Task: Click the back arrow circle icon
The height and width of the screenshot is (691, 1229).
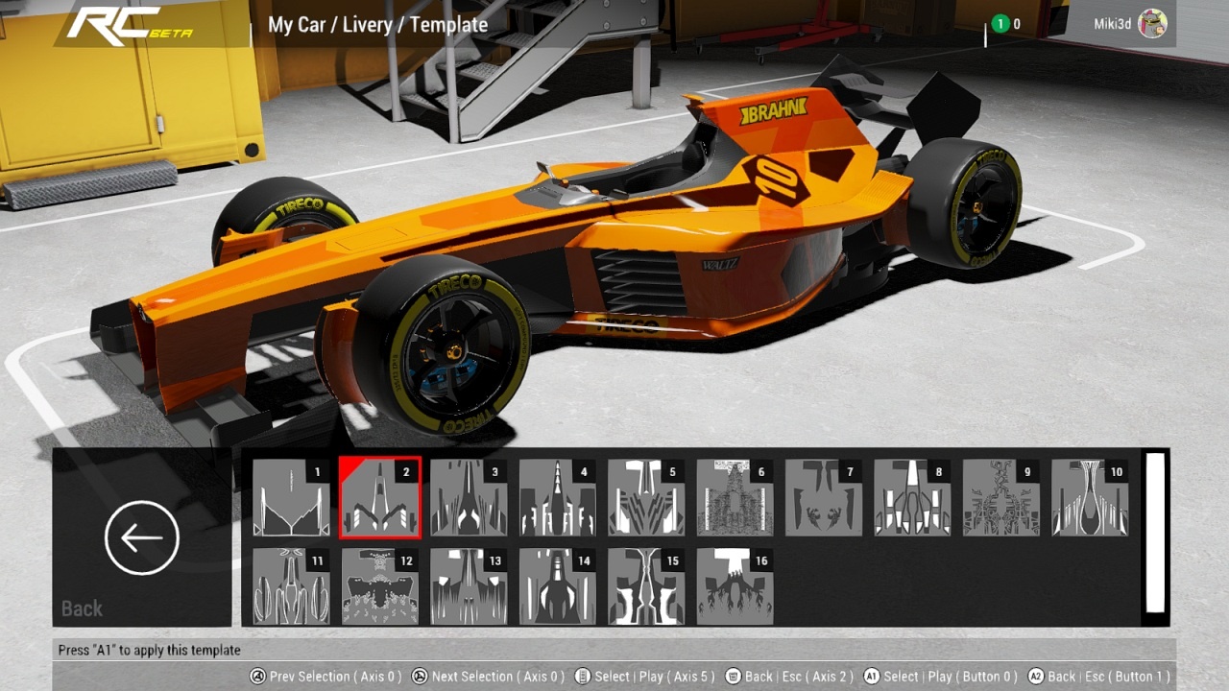Action: [x=142, y=538]
